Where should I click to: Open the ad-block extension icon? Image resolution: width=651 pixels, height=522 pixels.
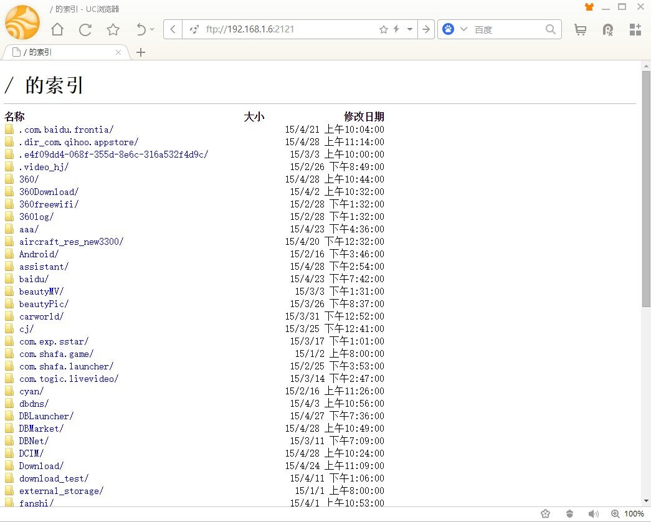608,29
